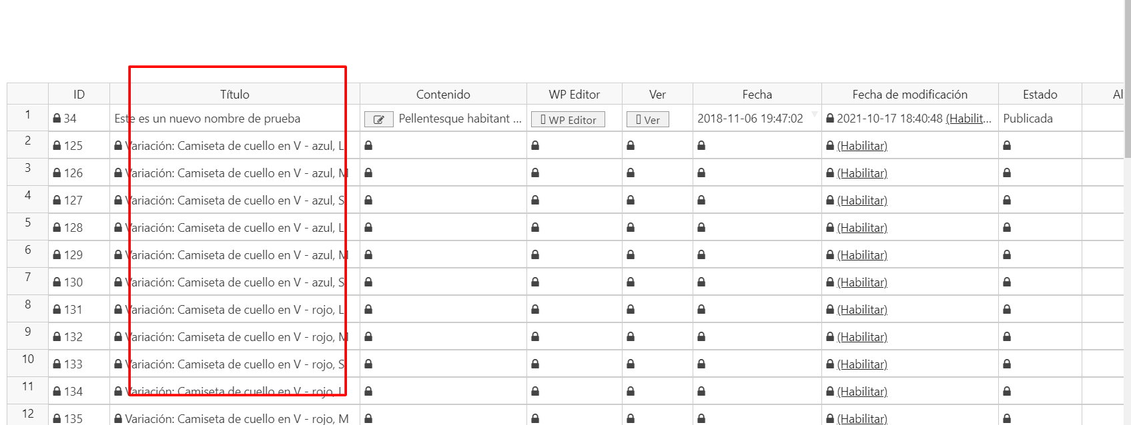Click the edit pencil icon in Contenido row 1
The image size is (1131, 425).
pyautogui.click(x=378, y=119)
